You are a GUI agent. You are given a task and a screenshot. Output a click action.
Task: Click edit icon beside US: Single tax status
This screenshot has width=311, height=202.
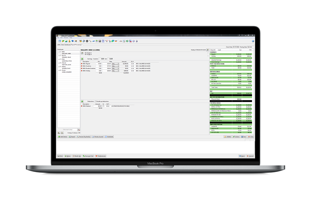pos(82,53)
